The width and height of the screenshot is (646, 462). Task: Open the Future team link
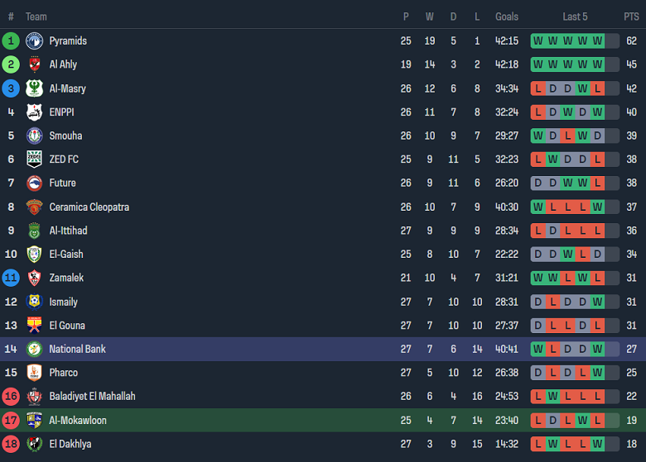coord(62,183)
